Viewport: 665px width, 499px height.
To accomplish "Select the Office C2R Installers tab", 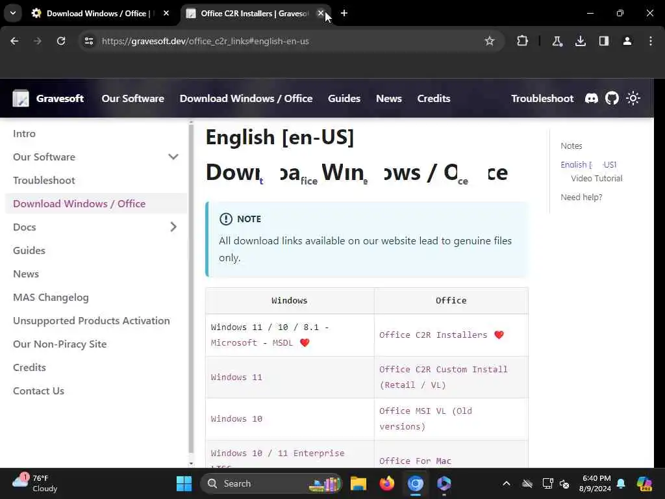I will (254, 14).
